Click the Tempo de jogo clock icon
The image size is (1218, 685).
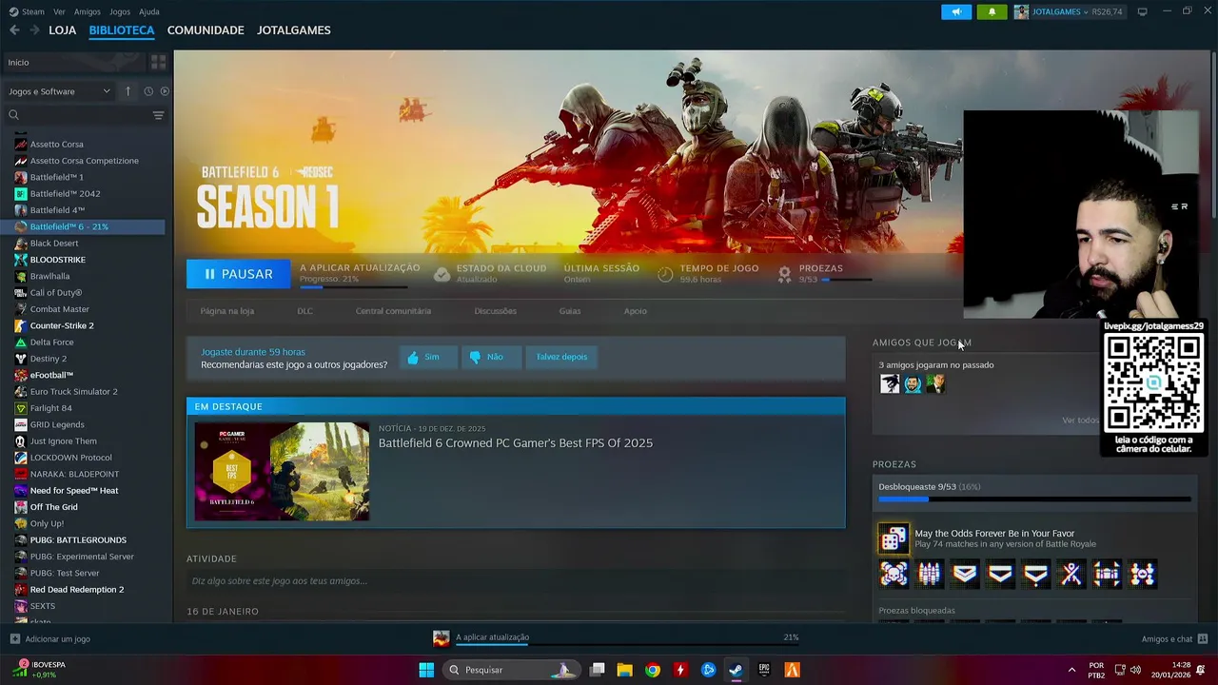tap(665, 274)
